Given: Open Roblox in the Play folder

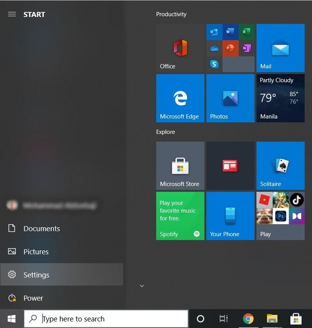Looking at the screenshot, I should point(265,200).
